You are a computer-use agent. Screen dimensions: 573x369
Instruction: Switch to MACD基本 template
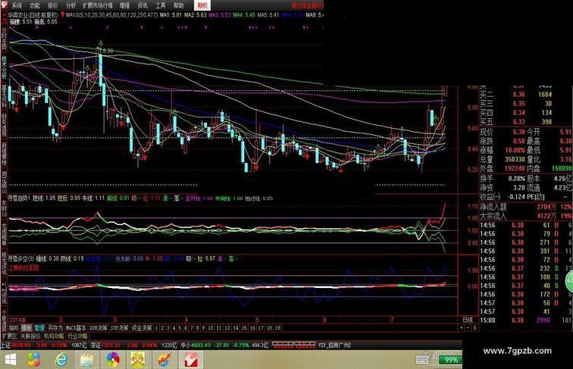click(x=76, y=328)
